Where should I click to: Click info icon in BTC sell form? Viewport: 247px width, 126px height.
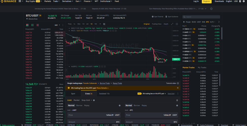(177, 106)
